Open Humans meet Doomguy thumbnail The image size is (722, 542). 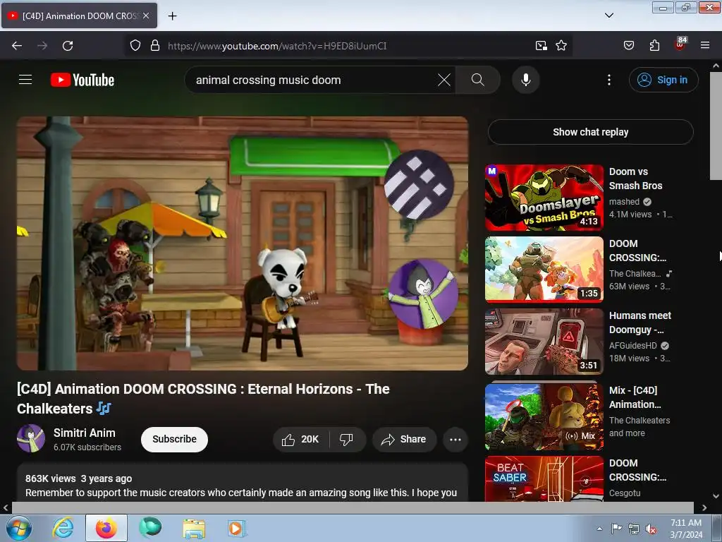tap(544, 342)
